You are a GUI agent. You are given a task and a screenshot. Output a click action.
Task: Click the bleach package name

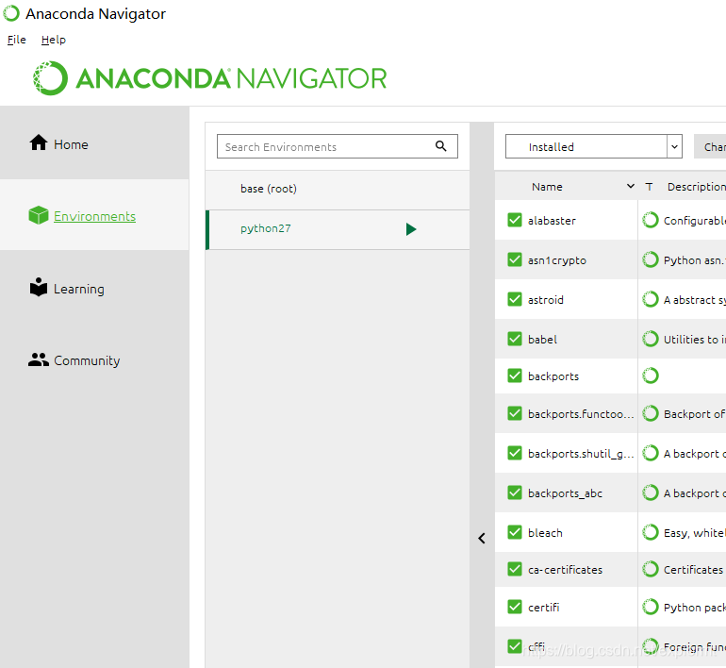coord(545,533)
